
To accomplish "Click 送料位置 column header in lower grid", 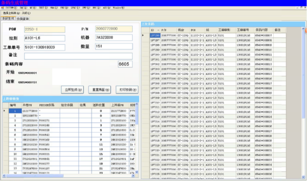I will point(101,105).
